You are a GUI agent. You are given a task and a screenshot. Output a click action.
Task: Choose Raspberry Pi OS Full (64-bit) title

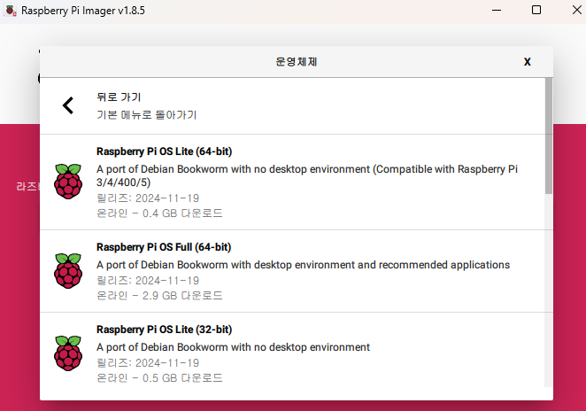click(x=164, y=247)
